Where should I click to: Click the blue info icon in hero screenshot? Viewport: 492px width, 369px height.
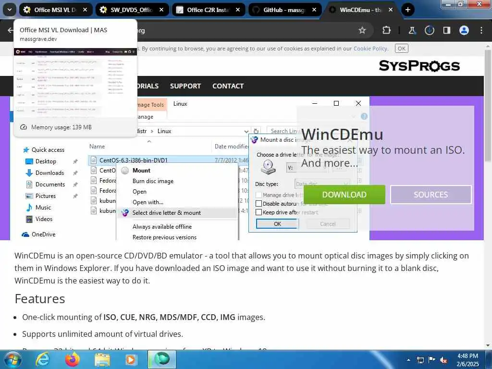[364, 116]
